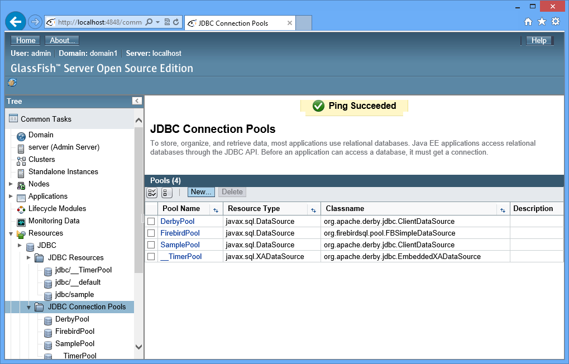This screenshot has height=364, width=569.
Task: Expand the JDBC tree node arrow
Action: point(20,245)
